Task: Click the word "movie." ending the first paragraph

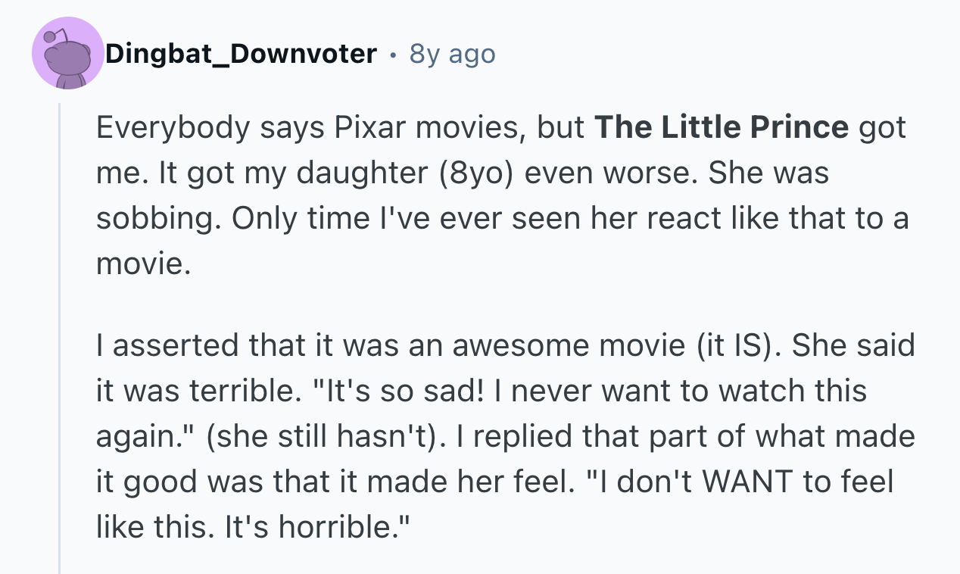Action: 139,264
